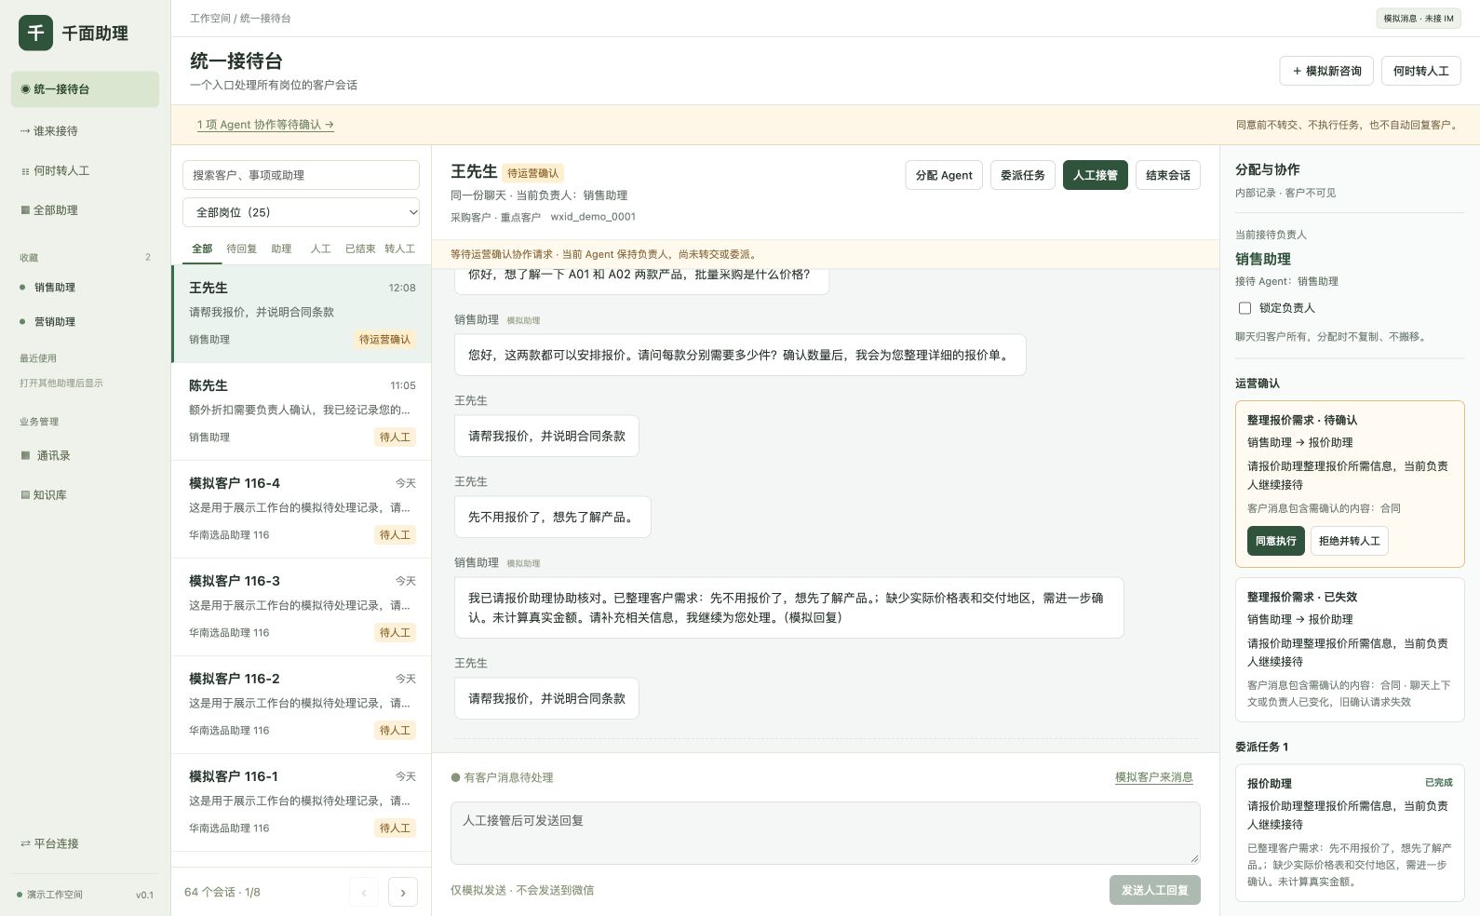Click the 报价助理 delegated task card
Screen dimensions: 1480x916
[1350, 833]
